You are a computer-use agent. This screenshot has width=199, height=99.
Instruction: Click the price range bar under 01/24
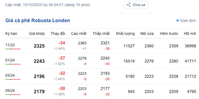pyautogui.click(x=13, y=64)
